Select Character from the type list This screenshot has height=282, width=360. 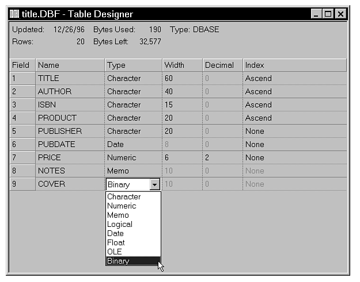click(x=124, y=197)
